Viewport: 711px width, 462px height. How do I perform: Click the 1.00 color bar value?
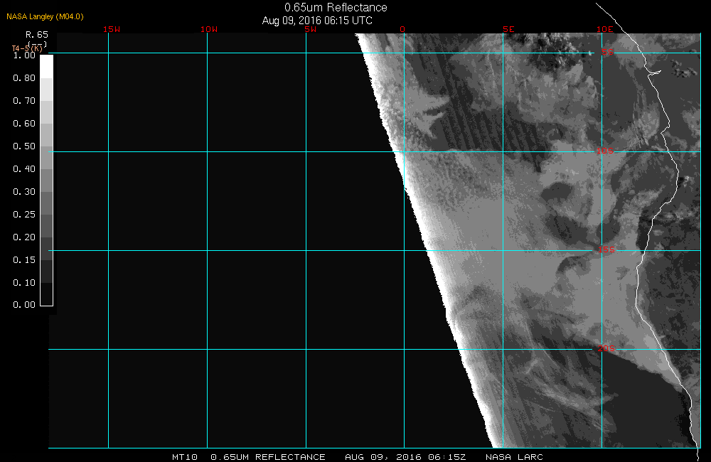pos(24,55)
